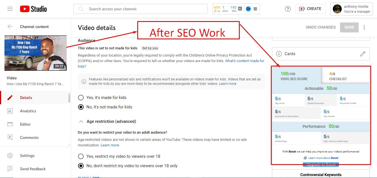The image size is (377, 178).
Task: Open the three-dot options menu near Save
Action: tap(364, 27)
